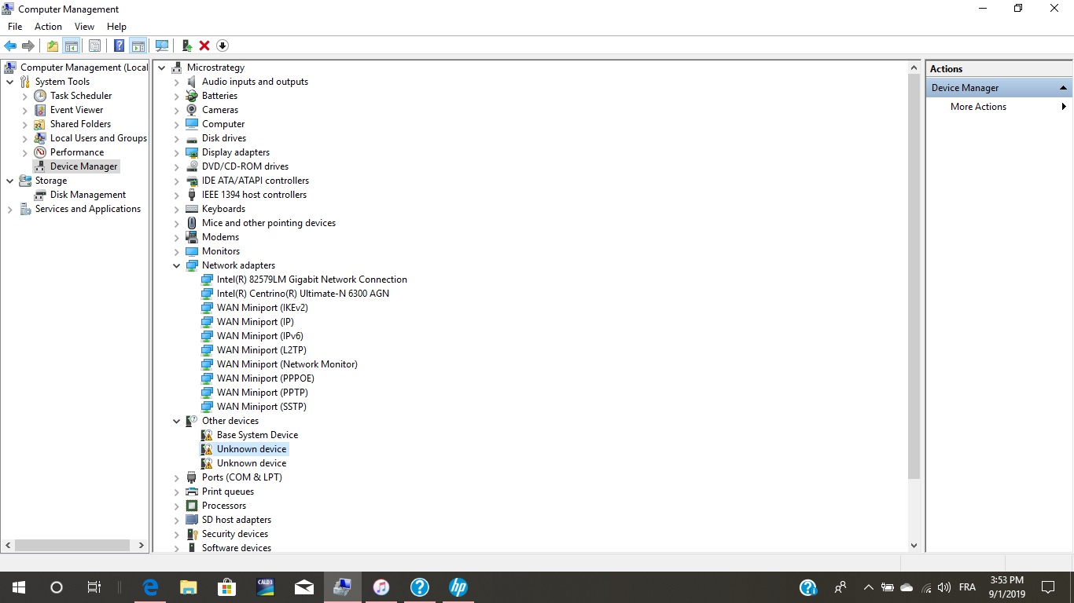Click the Properties toolbar icon
The width and height of the screenshot is (1074, 603).
[94, 45]
